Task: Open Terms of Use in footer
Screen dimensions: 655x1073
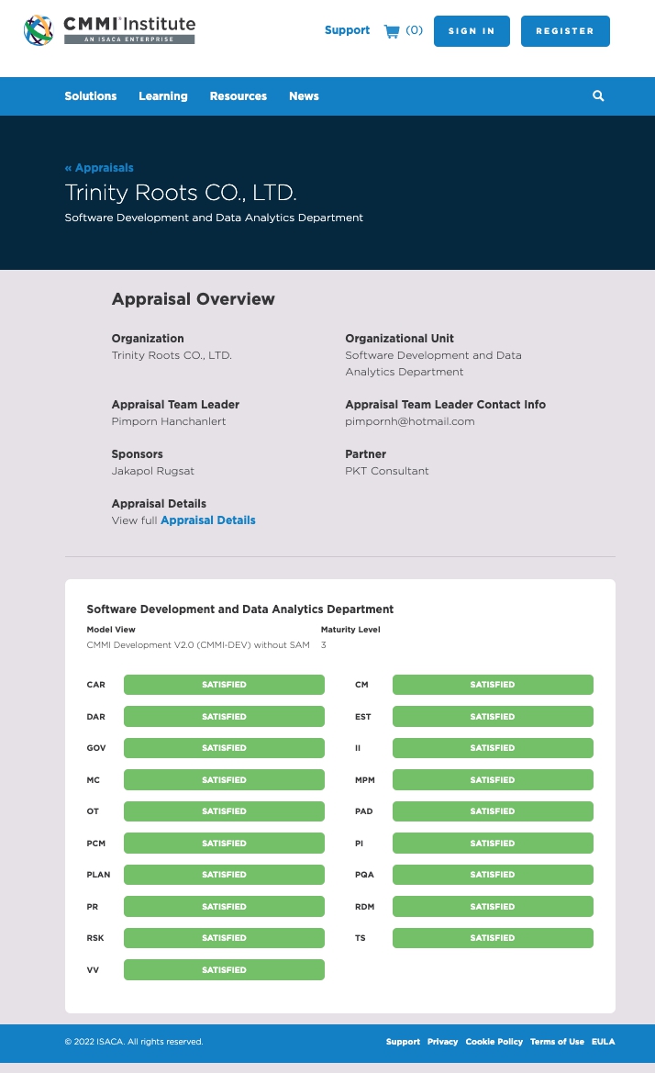Action: [557, 1042]
